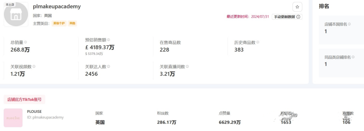Click the 总销量 label
Screen dimensions: 364x131
coord(17,43)
